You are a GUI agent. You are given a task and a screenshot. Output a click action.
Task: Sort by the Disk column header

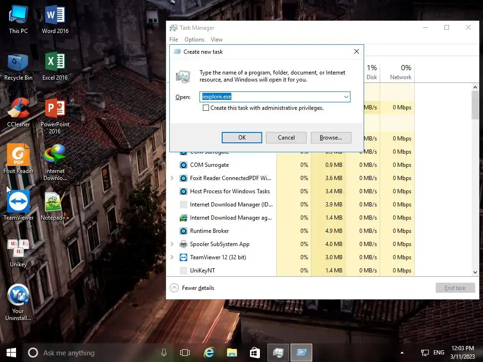[x=372, y=72]
